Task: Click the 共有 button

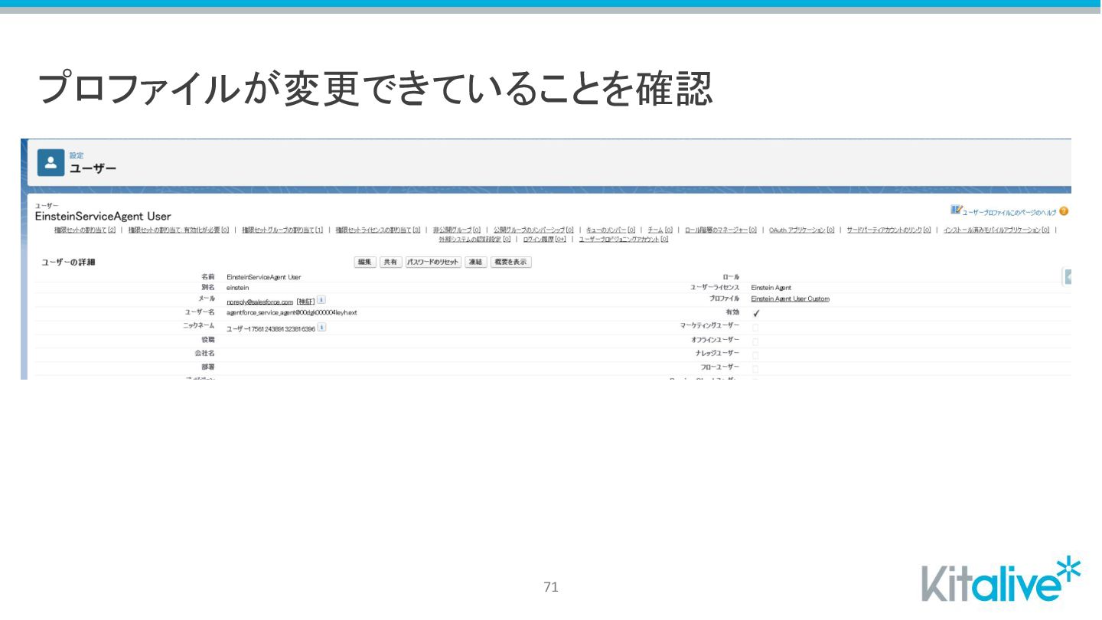Action: pyautogui.click(x=390, y=262)
